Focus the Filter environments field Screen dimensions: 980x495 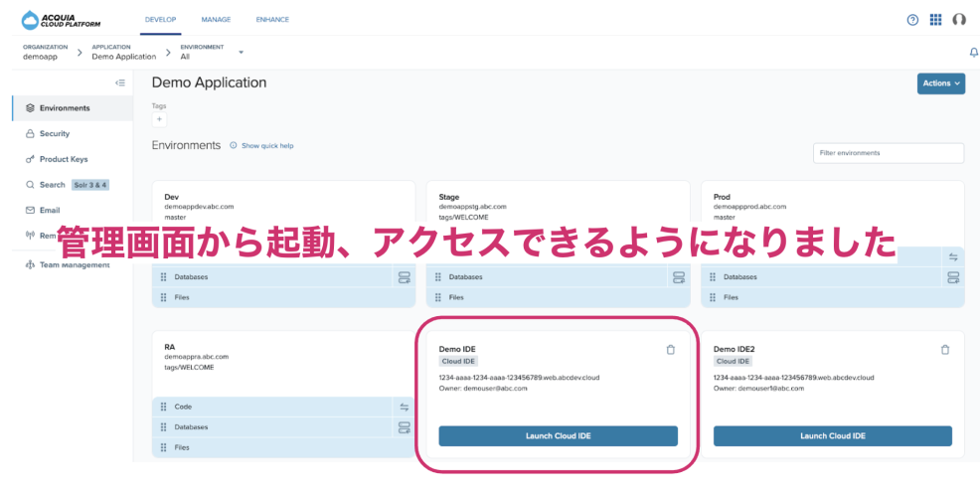pos(889,153)
